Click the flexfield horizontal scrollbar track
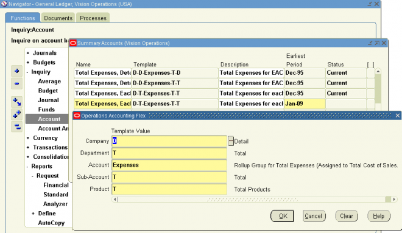 pyautogui.click(x=252, y=199)
